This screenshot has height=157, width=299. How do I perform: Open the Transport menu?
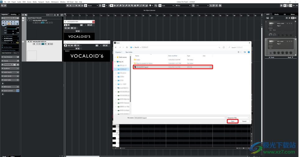coord(41,2)
